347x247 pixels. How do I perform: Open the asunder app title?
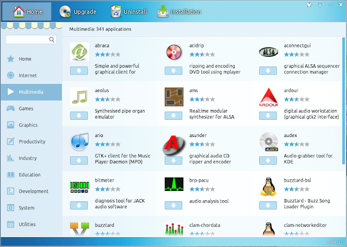click(x=198, y=135)
